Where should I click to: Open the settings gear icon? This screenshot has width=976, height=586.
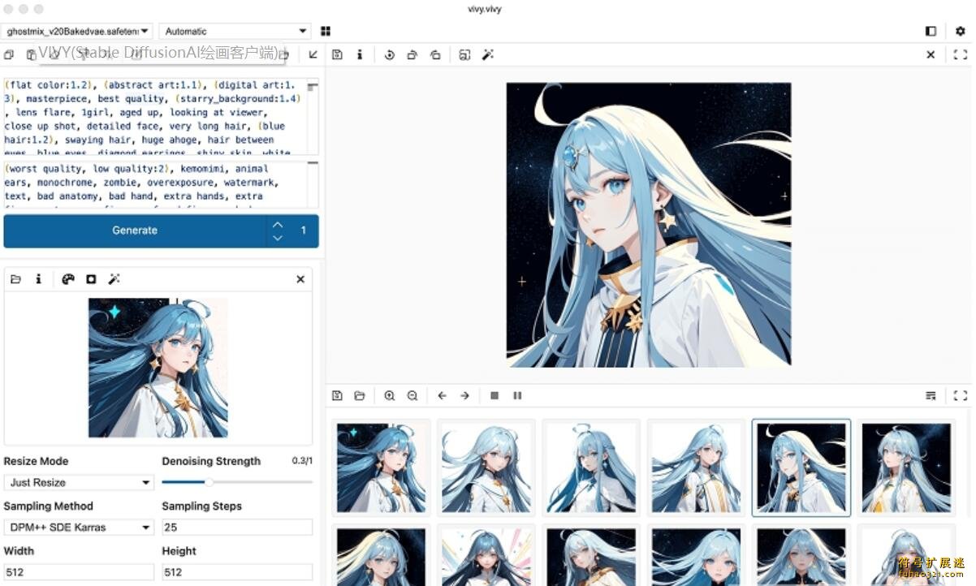[x=961, y=31]
